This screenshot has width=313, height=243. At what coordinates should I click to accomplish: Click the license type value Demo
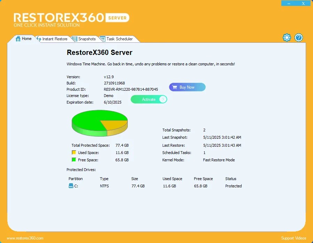(108, 96)
